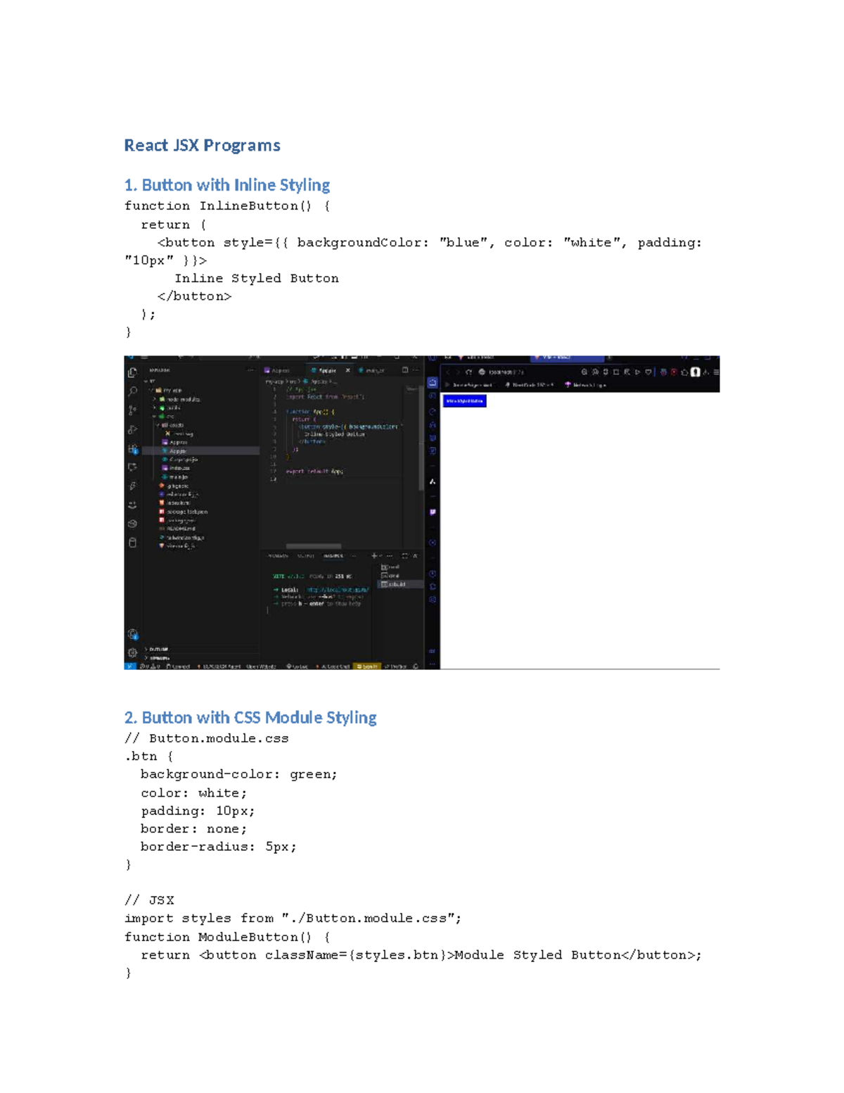Click the blue Inline Styled Button
Screen dimensions: 844x1093
pos(464,400)
